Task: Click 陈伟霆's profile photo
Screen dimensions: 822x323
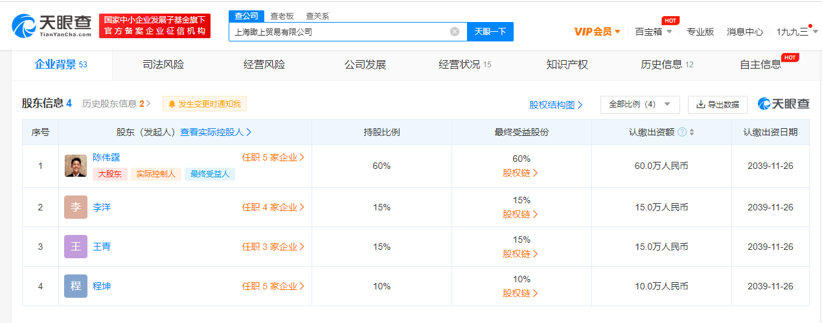Action: [x=76, y=166]
